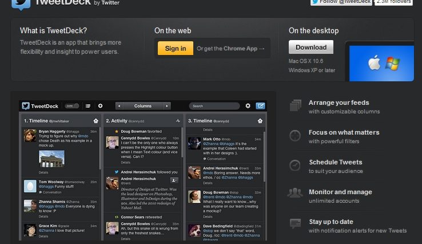422x244 pixels.
Task: Click the 2.3M followers count bubble
Action: 394,2
